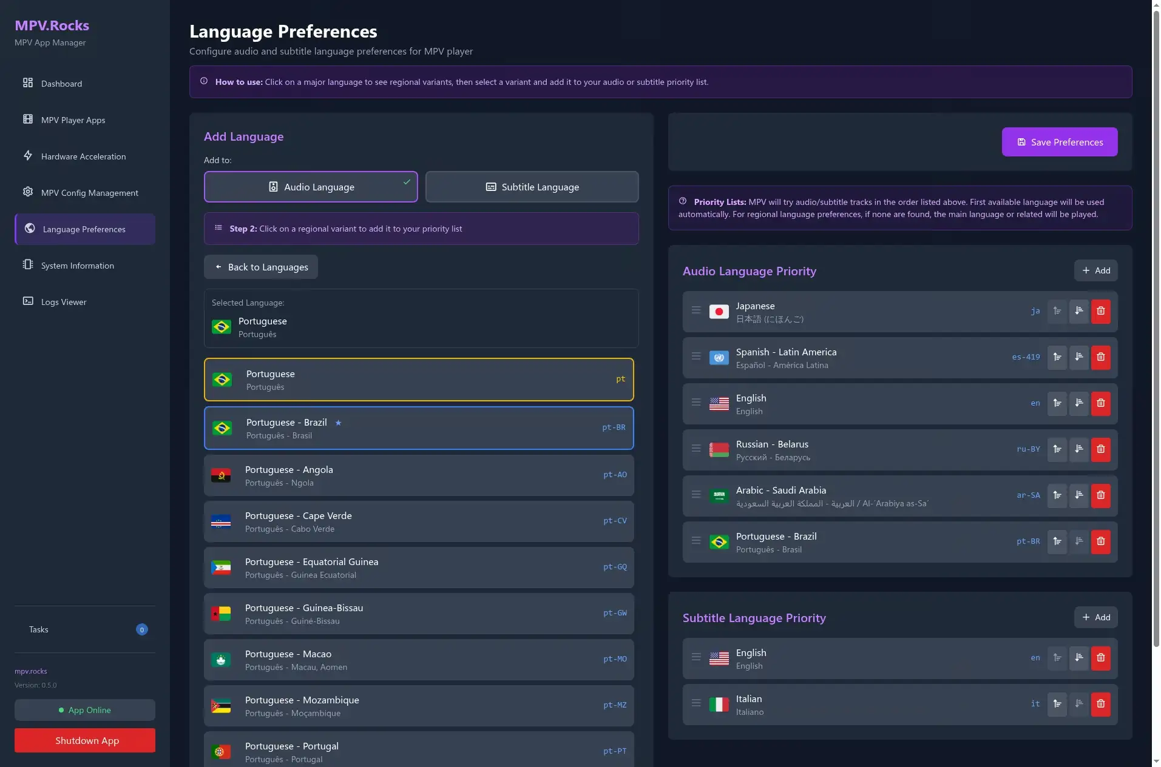Viewport: 1161px width, 767px height.
Task: Click the drag handle for Portuguese - Brazil audio entry
Action: tap(696, 541)
